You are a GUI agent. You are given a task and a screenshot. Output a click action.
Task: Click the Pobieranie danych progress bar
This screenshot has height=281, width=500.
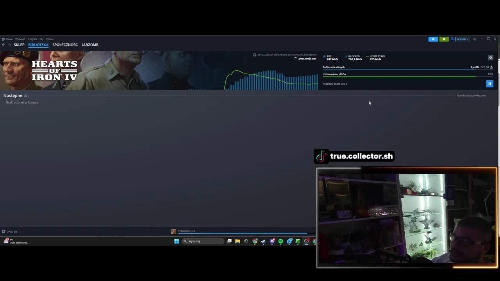[x=408, y=70]
